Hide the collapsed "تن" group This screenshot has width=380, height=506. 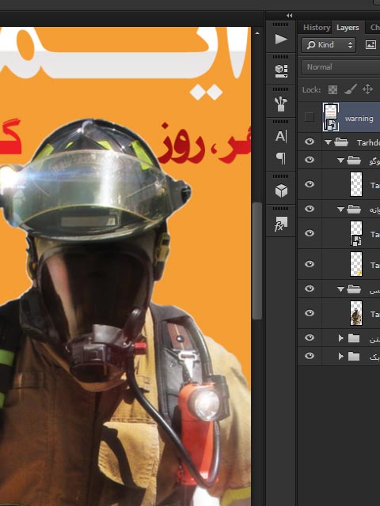tap(310, 338)
